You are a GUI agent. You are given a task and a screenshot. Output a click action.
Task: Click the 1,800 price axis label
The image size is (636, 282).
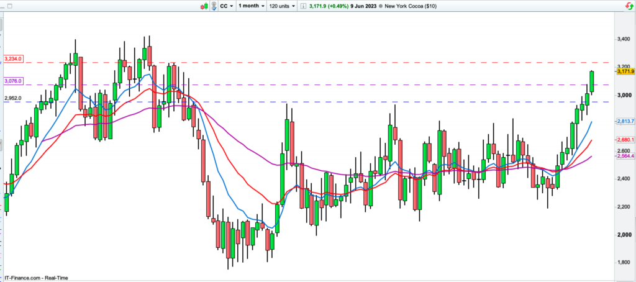623,263
